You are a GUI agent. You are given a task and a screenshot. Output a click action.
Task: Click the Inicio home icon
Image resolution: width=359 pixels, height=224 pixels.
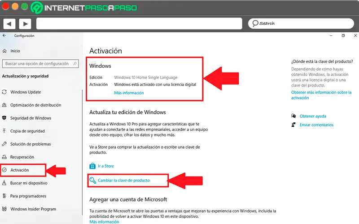(x=4, y=51)
